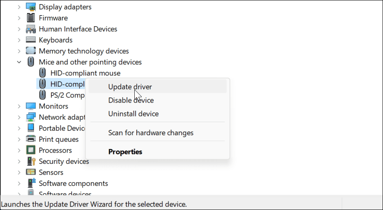Screen dimensions: 383x210
Task: Select Uninstall device menu entry
Action: coord(133,114)
